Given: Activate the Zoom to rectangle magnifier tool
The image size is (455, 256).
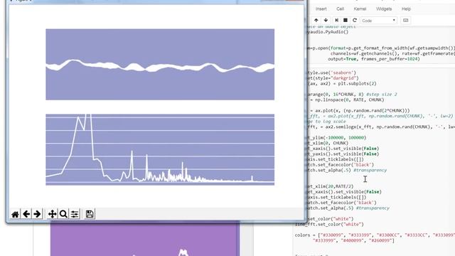Looking at the screenshot, I should [x=63, y=214].
